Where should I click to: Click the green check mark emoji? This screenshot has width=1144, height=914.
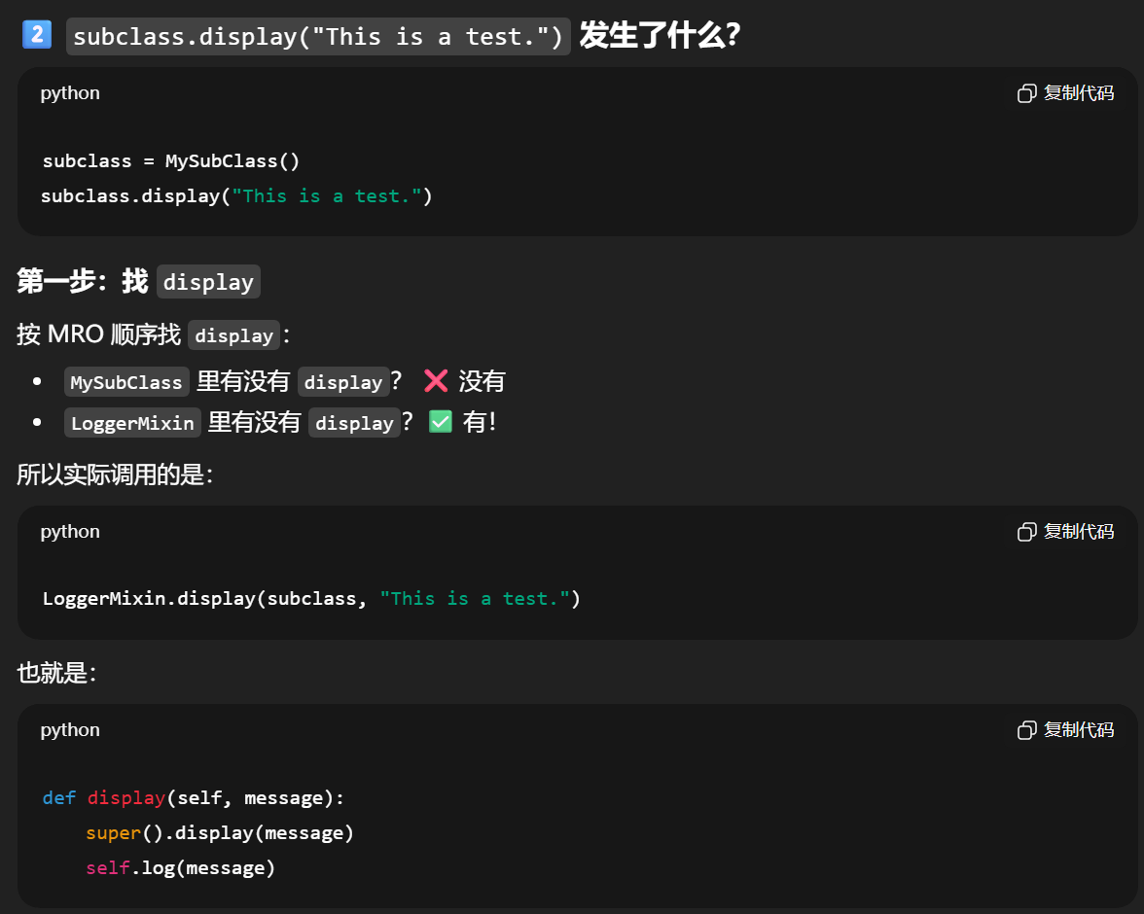(441, 422)
